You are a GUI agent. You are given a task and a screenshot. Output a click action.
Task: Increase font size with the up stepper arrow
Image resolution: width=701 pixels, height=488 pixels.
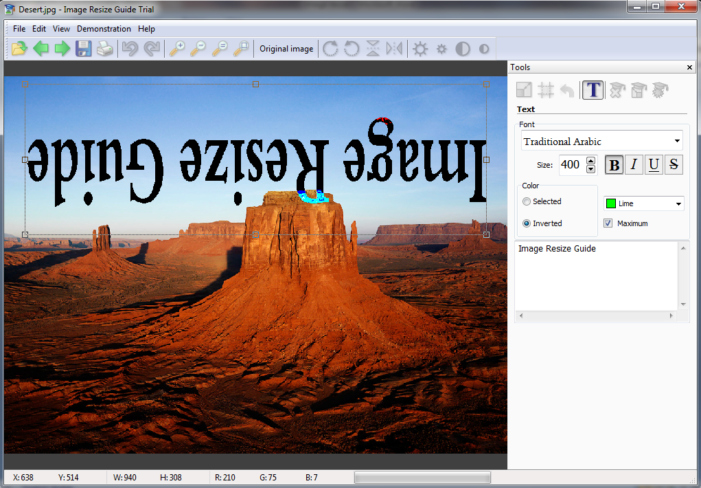[590, 161]
